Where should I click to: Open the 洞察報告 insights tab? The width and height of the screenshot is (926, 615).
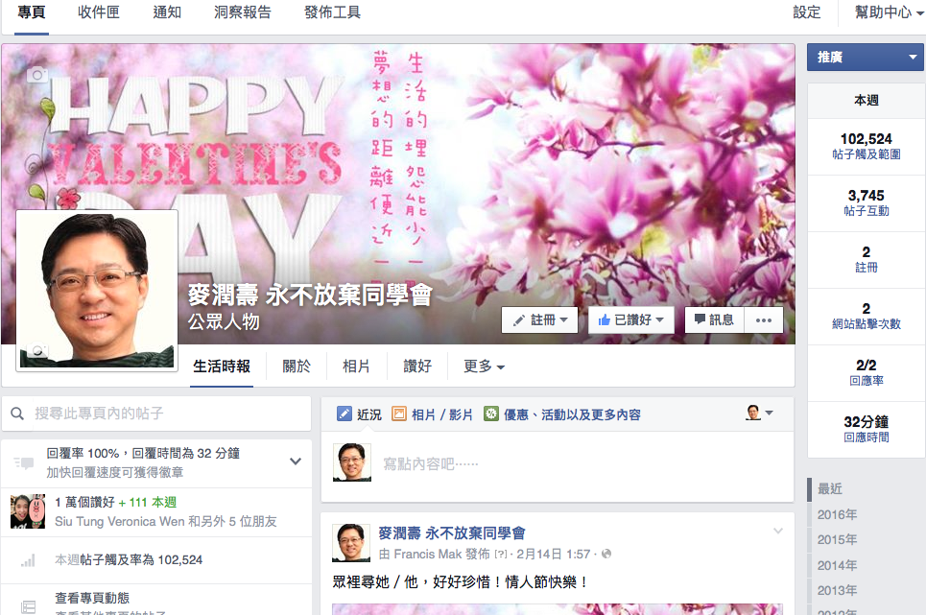tap(243, 12)
